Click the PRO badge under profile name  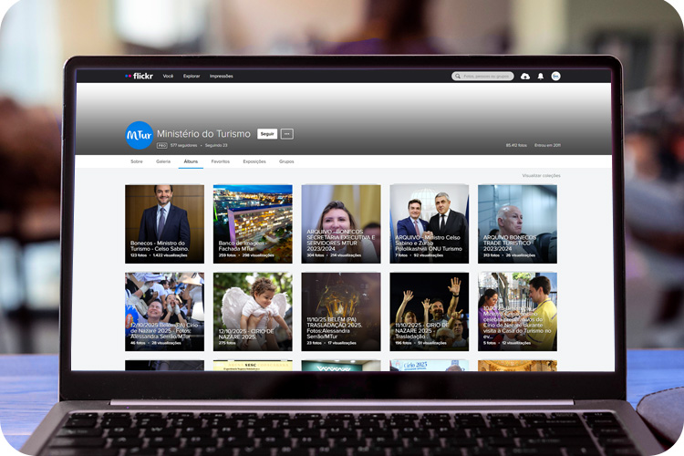[x=161, y=145]
